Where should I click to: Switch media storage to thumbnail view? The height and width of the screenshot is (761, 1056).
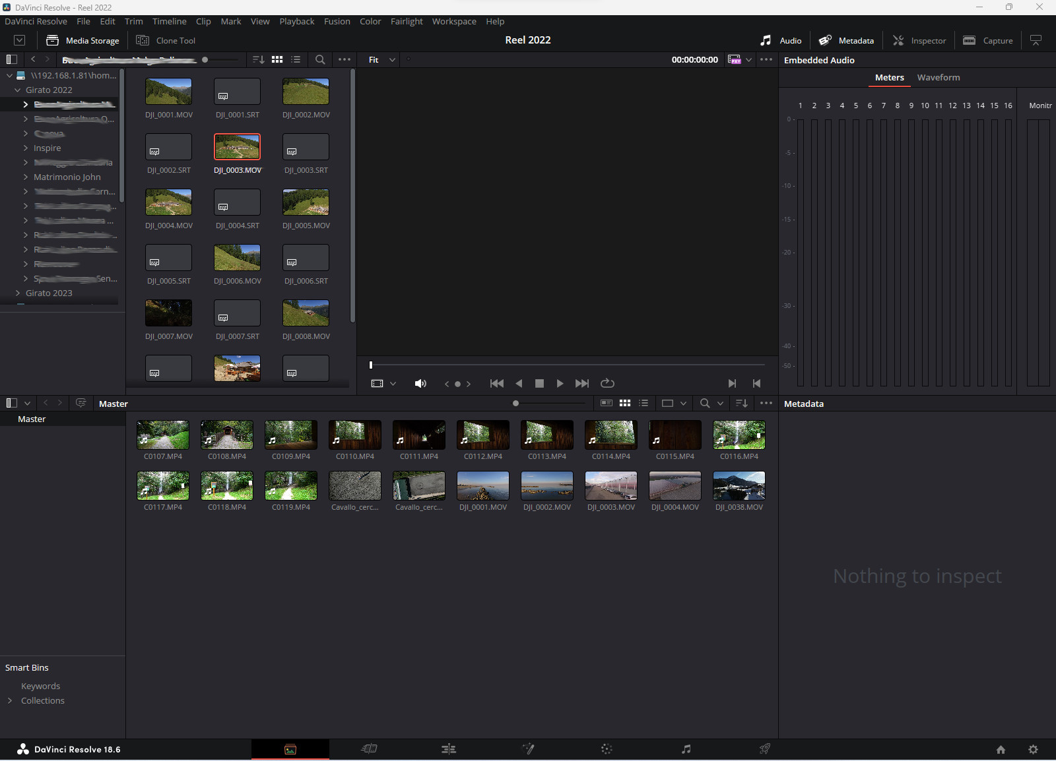point(277,59)
